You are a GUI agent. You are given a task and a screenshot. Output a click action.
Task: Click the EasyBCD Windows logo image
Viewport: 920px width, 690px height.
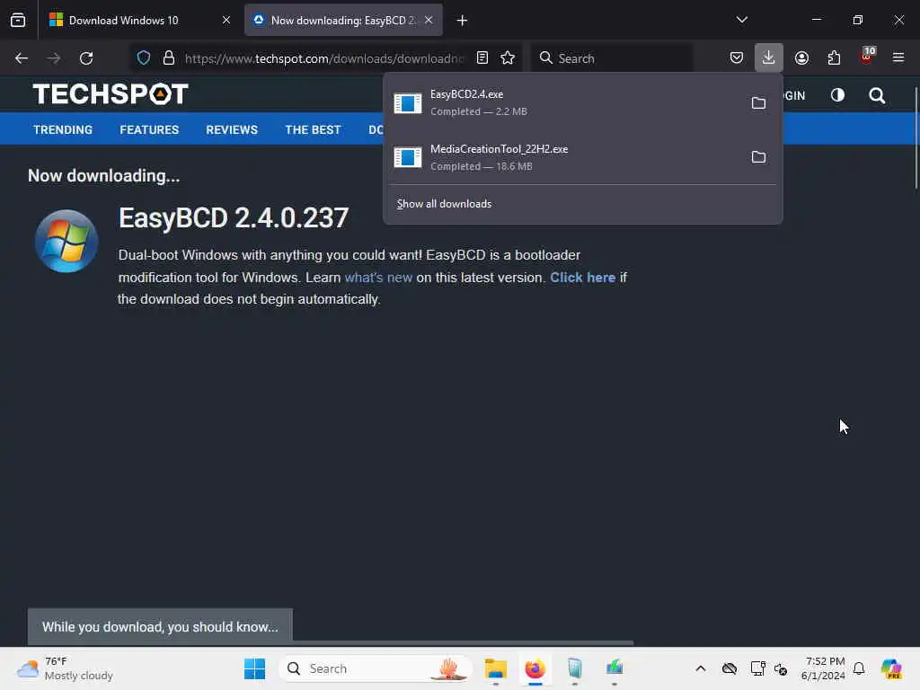pos(66,241)
